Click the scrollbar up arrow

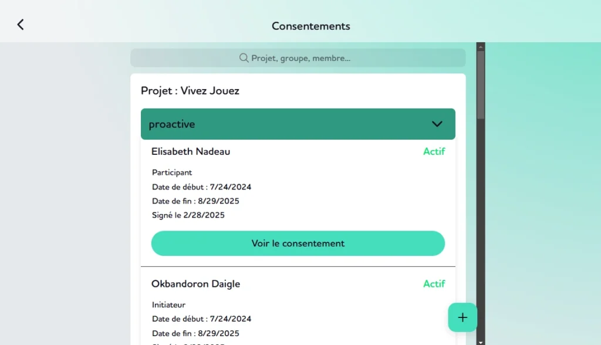[x=481, y=47]
